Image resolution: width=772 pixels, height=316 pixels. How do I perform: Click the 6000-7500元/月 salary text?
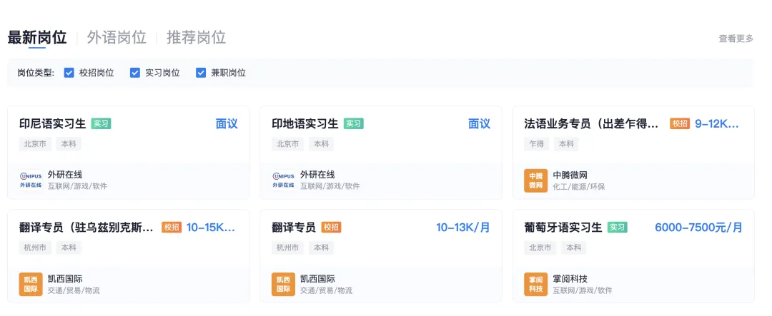698,227
